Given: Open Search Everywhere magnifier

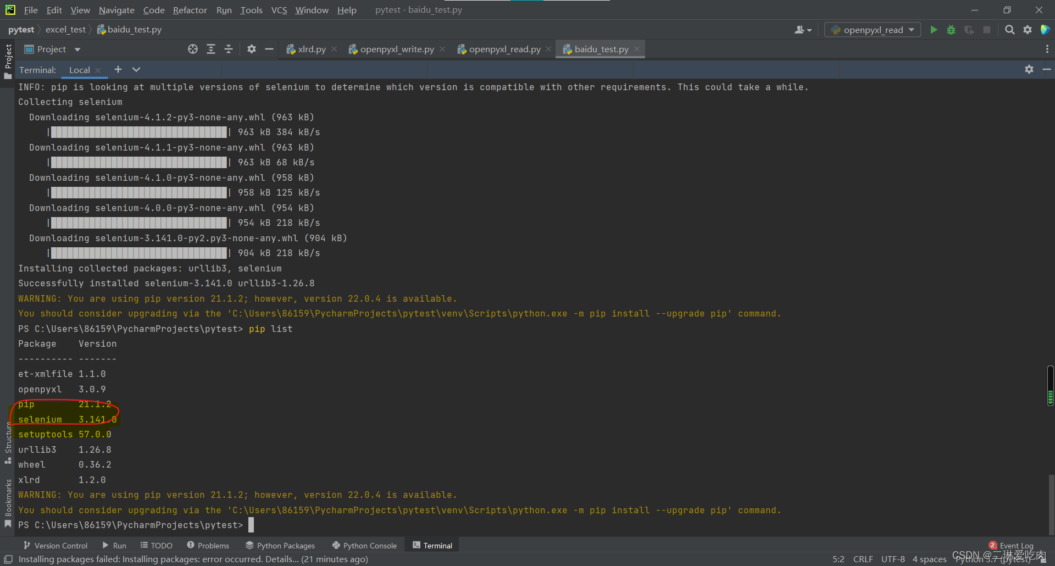Looking at the screenshot, I should (1010, 30).
